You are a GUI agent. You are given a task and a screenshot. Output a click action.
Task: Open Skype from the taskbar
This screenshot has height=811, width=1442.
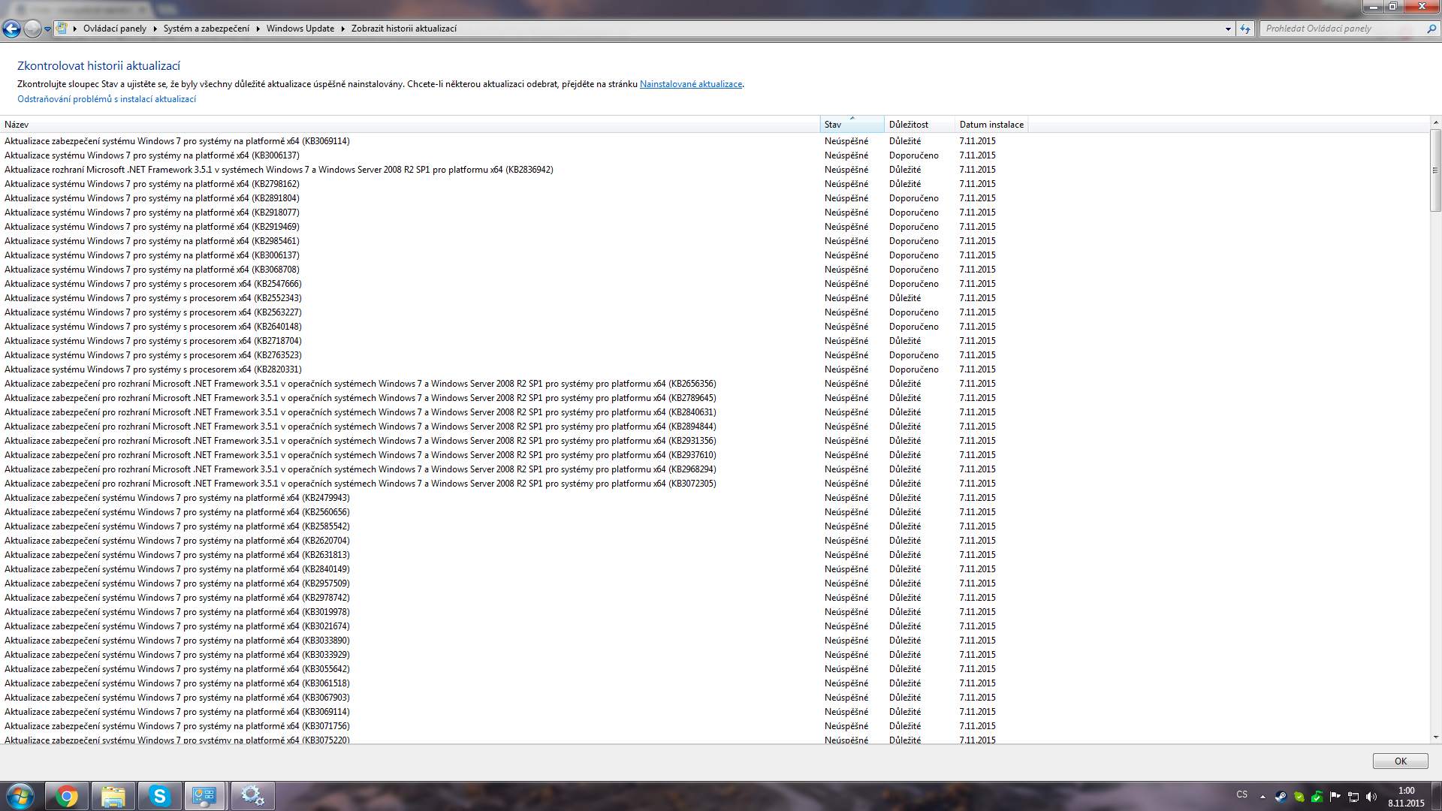pos(159,796)
